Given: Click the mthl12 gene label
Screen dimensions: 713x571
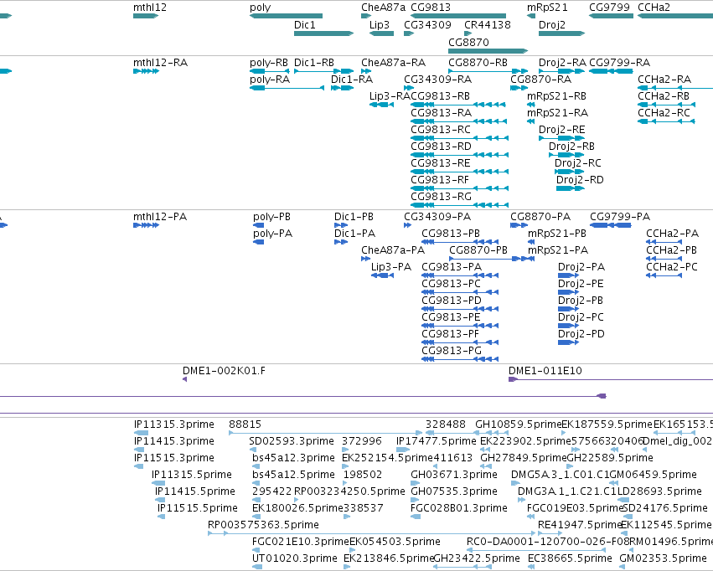Looking at the screenshot, I should coord(150,8).
